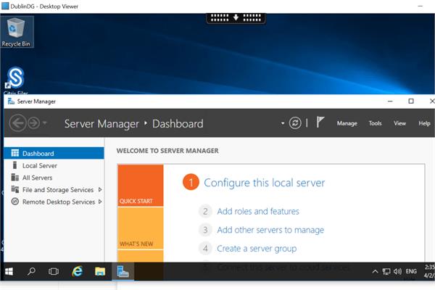
Task: Click Create a server group link
Action: tap(257, 249)
